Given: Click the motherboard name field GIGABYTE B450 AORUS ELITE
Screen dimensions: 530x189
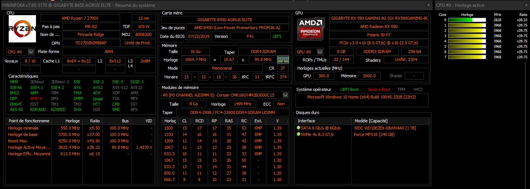Looking at the screenshot, I should coord(225,20).
